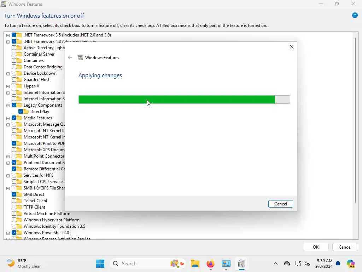Image resolution: width=362 pixels, height=272 pixels.
Task: Click the feature list vertical scrollbar
Action: click(355, 120)
